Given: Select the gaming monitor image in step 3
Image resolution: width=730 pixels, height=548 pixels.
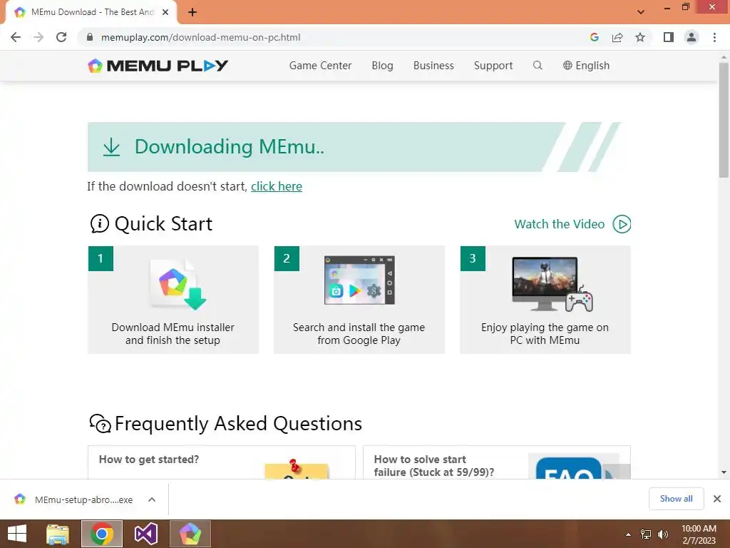Looking at the screenshot, I should [x=552, y=284].
